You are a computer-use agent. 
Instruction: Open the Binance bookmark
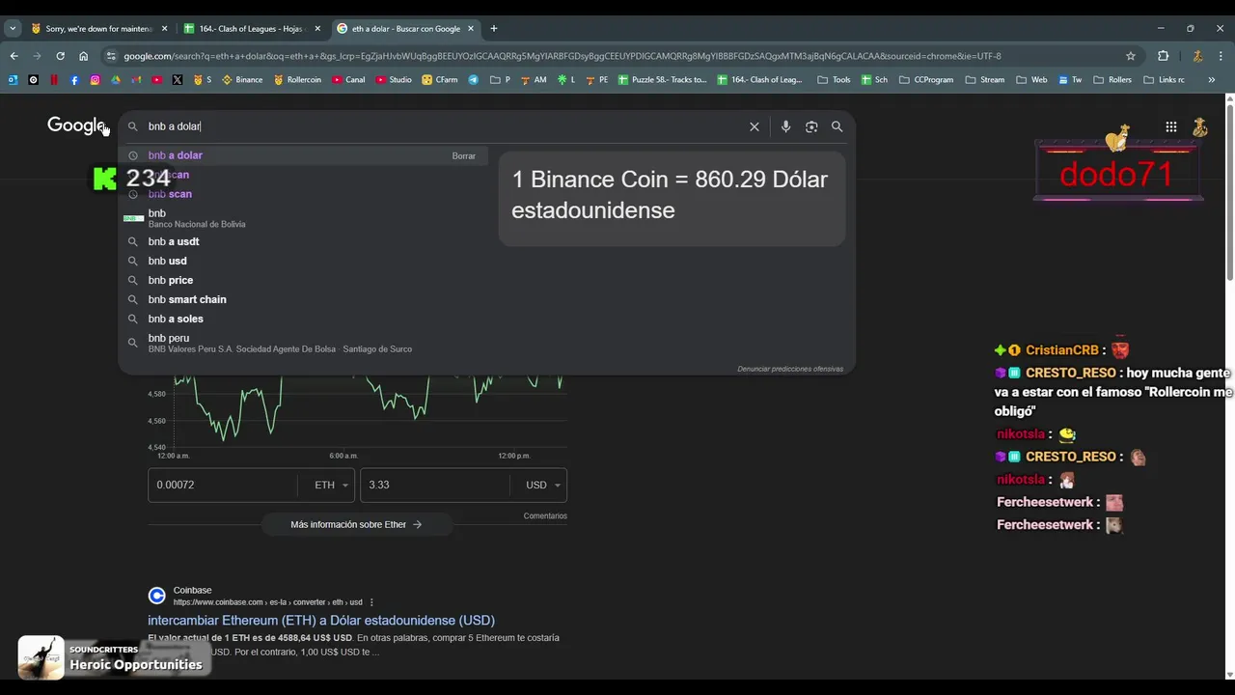[x=242, y=80]
